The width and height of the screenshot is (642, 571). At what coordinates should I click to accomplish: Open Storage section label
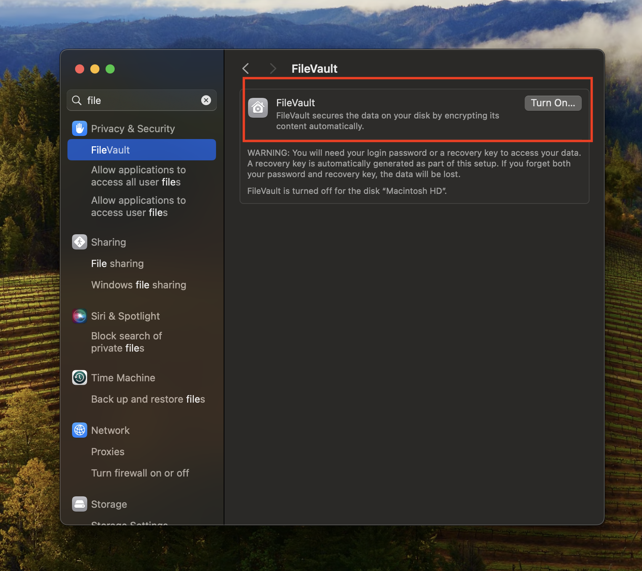[x=109, y=504]
